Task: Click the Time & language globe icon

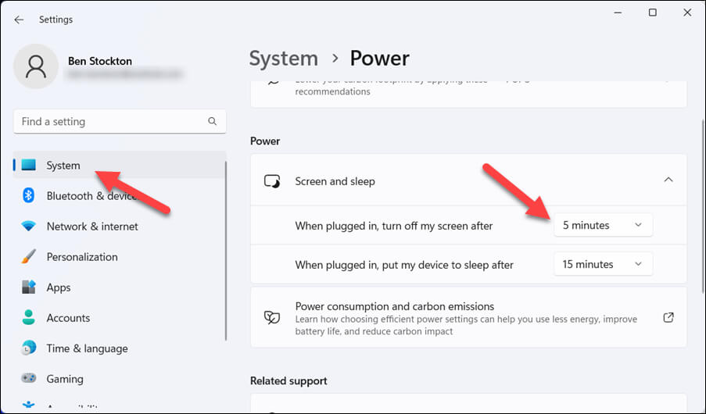Action: [x=29, y=348]
